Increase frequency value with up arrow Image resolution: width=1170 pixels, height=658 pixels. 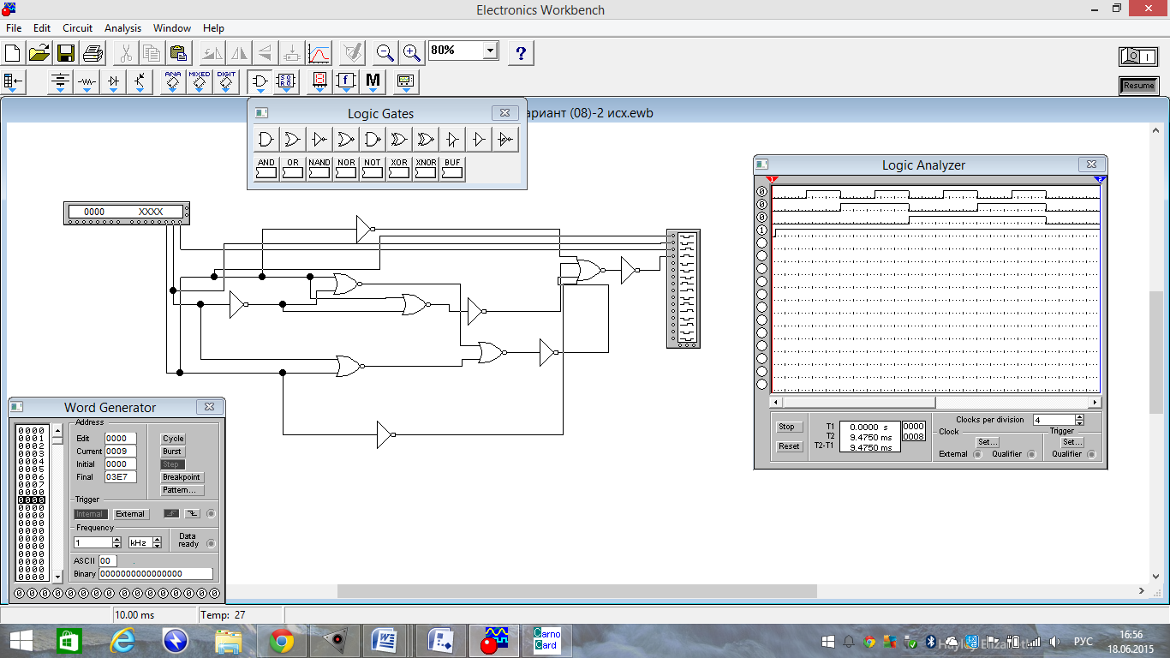pos(117,540)
